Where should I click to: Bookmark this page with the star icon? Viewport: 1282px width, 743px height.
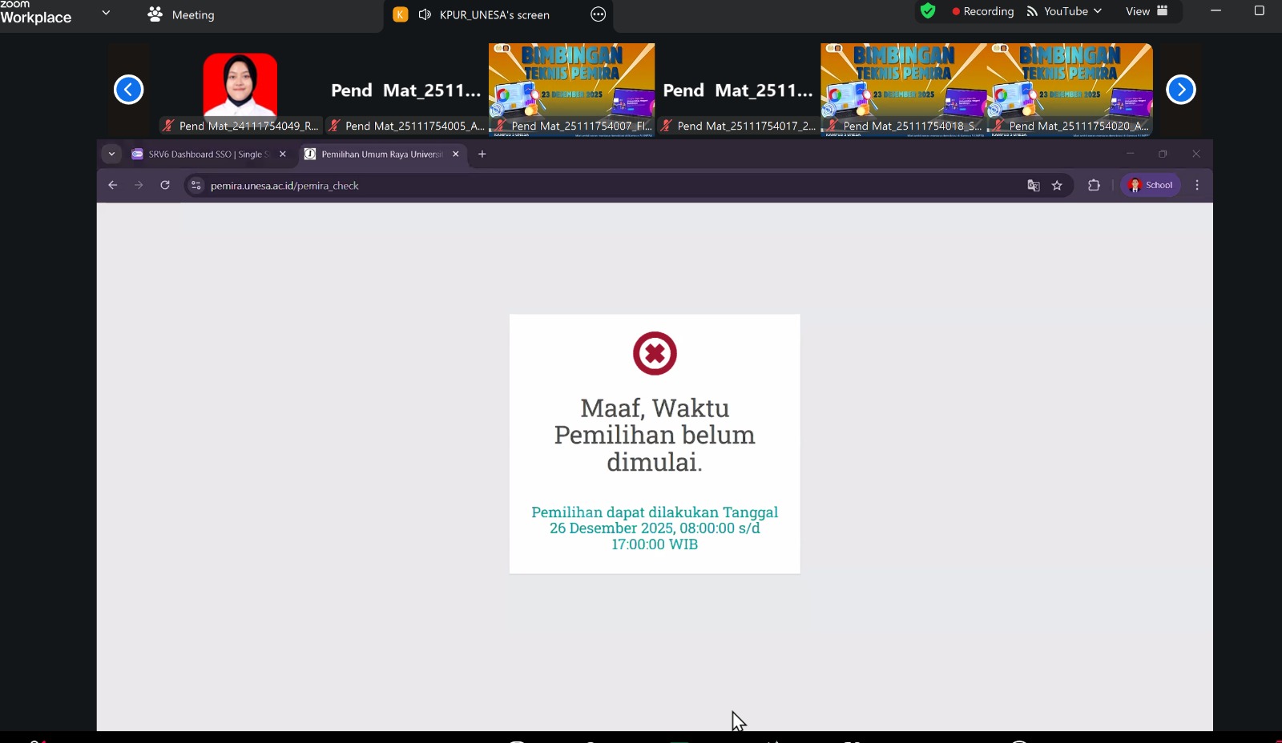pyautogui.click(x=1057, y=186)
